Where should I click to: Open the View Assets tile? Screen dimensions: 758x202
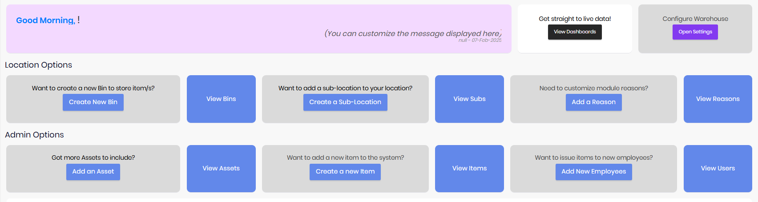tap(221, 168)
